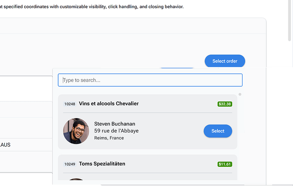Viewport: 293px width, 186px height.
Task: Choose Select for Steven Buchanan's order
Action: 218,131
